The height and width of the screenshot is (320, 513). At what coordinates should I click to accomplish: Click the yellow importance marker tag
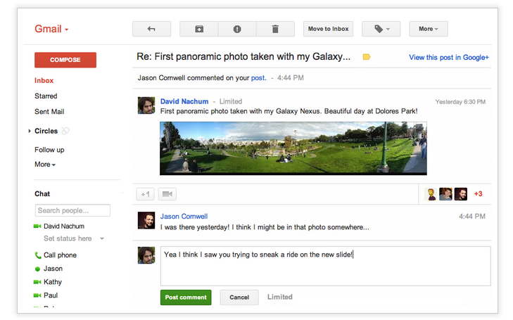pyautogui.click(x=366, y=57)
